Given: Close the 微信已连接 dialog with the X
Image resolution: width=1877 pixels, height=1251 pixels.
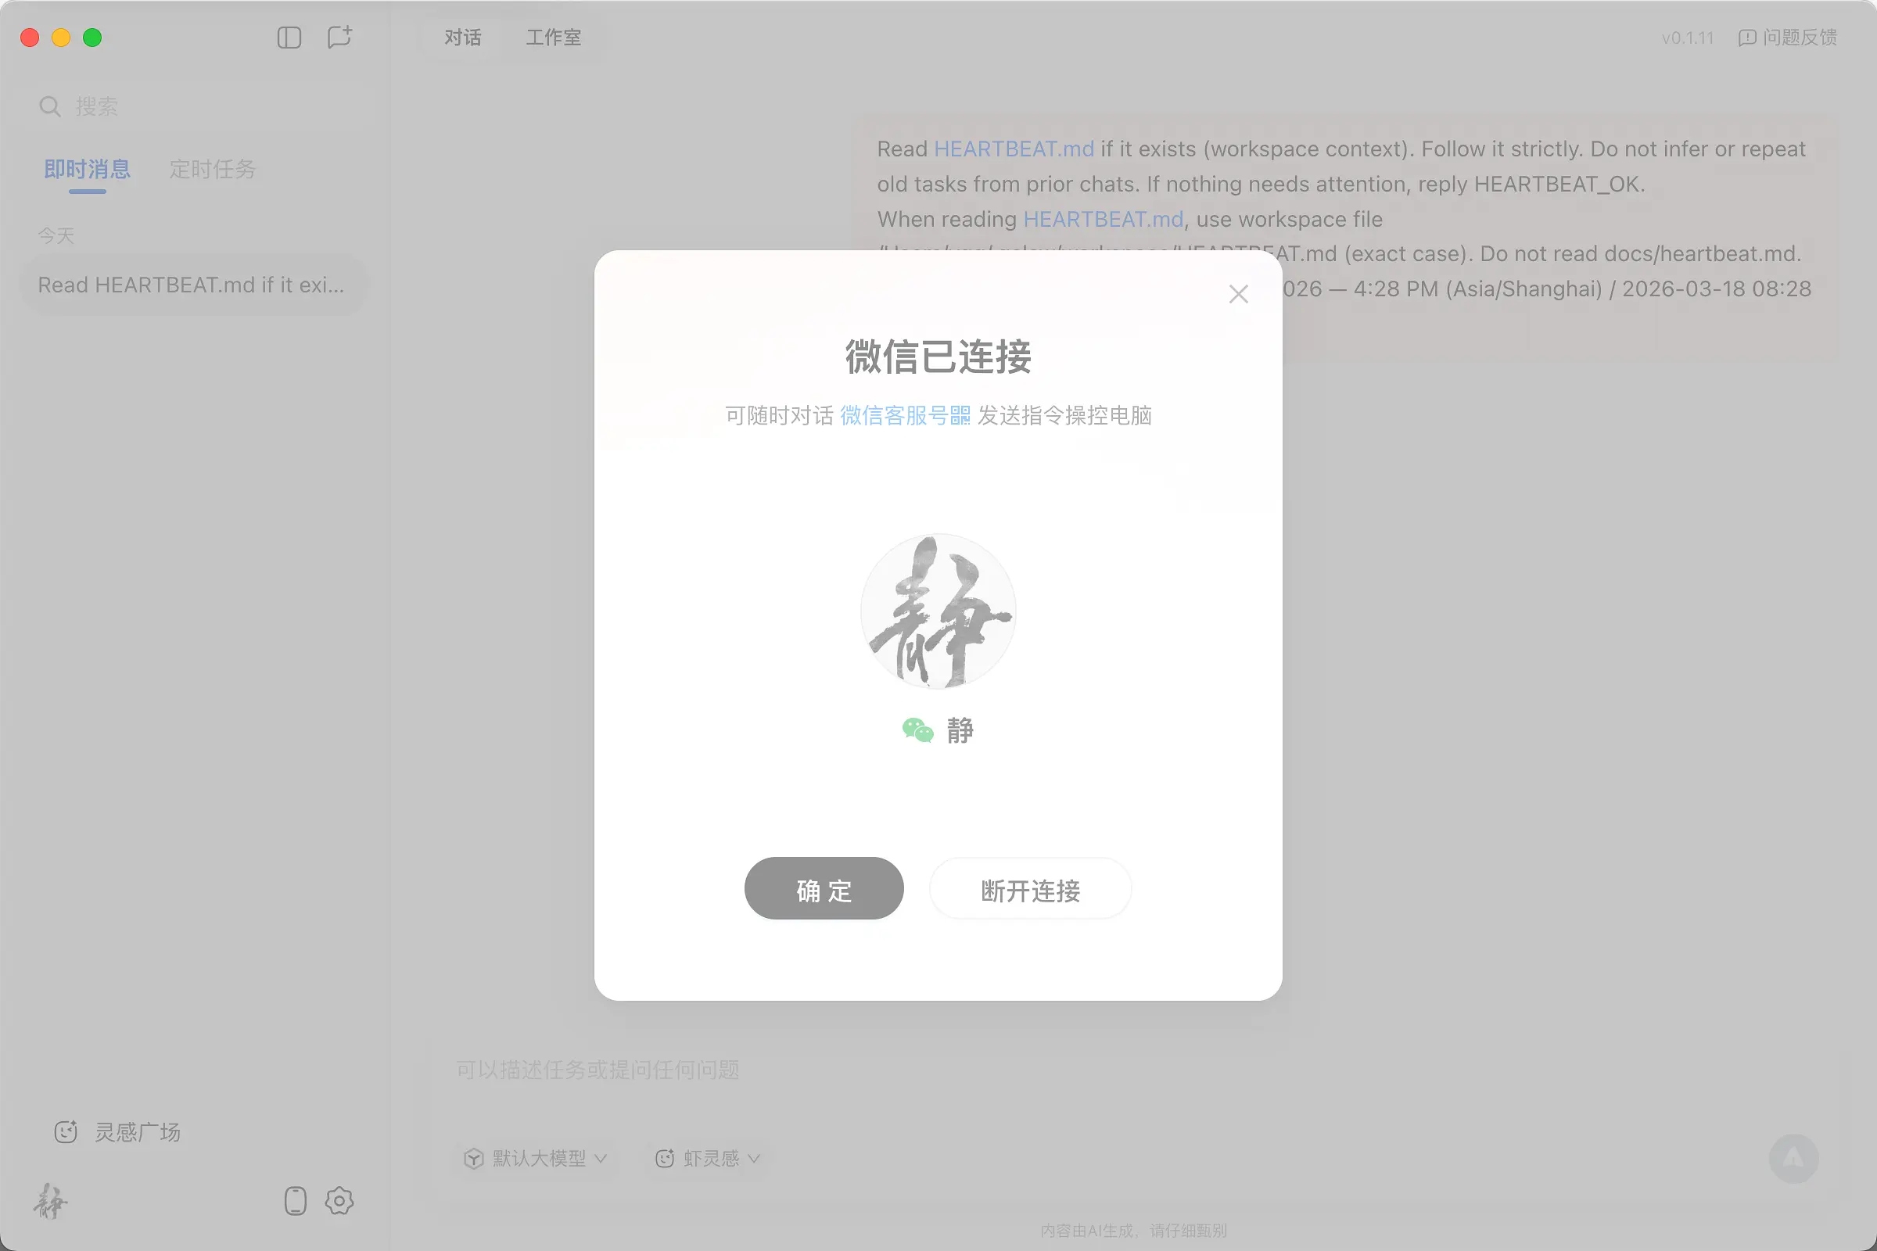Looking at the screenshot, I should pyautogui.click(x=1238, y=294).
